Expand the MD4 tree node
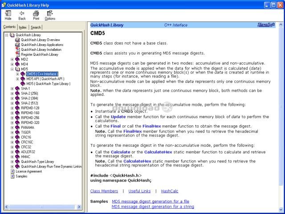This screenshot has width=285, height=214. (x=12, y=64)
